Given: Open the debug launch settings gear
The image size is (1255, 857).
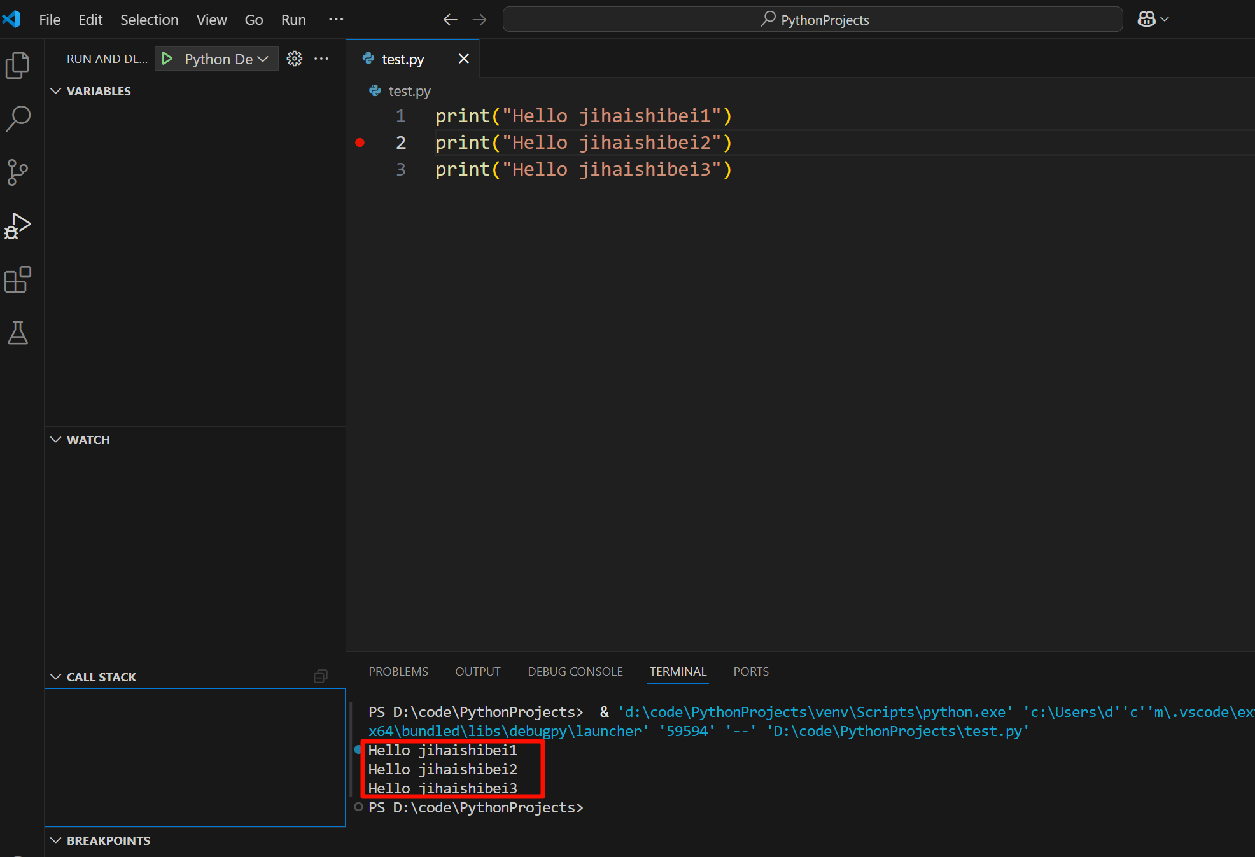Looking at the screenshot, I should [294, 58].
